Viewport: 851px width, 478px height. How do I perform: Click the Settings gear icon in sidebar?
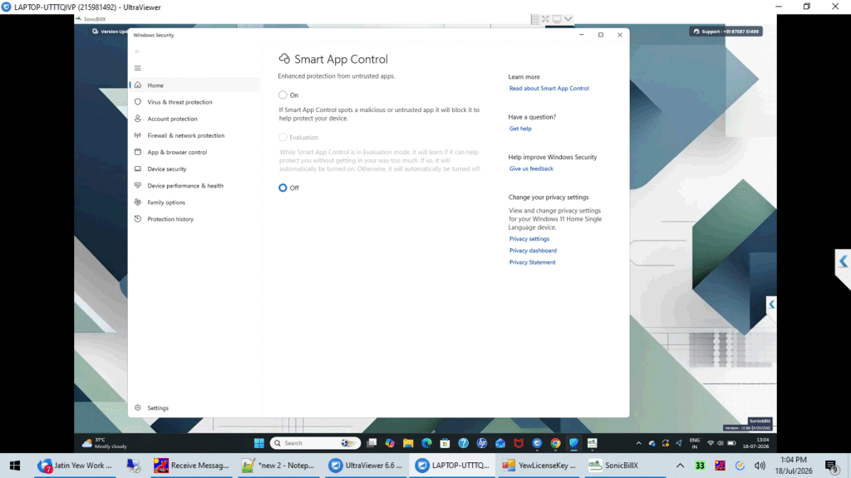(x=138, y=407)
